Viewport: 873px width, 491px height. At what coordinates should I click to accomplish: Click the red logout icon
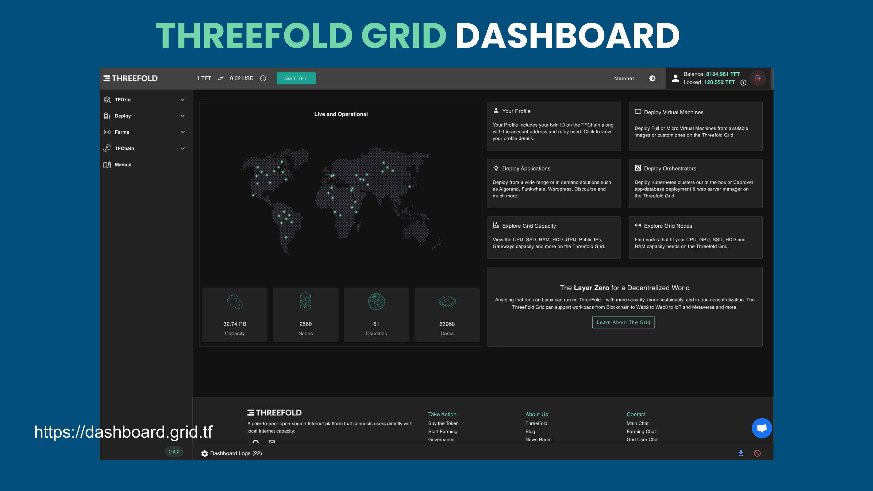coord(758,78)
